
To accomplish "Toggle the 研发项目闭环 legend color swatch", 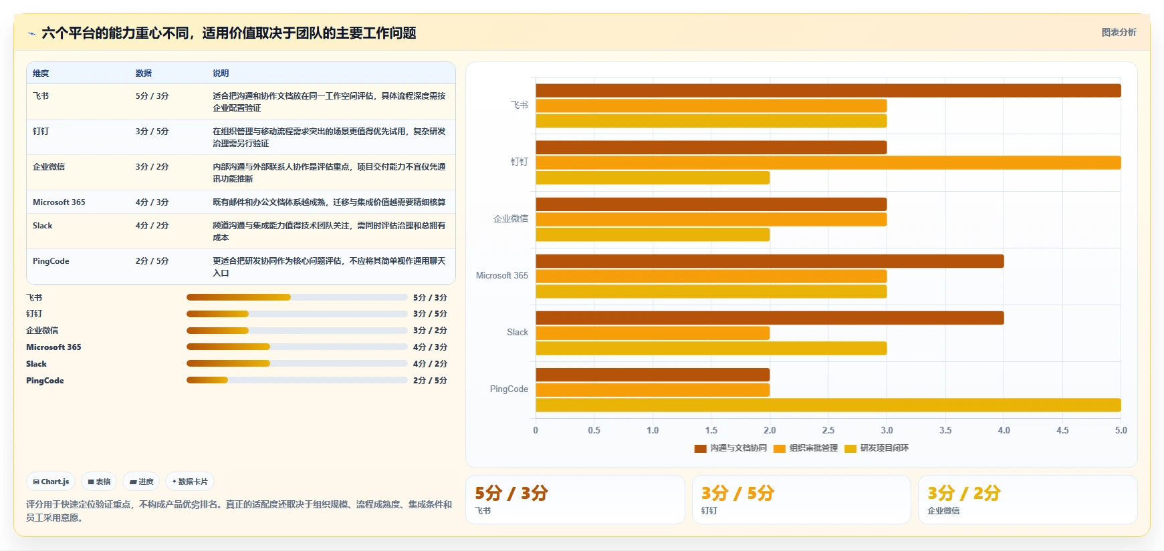I will click(x=850, y=448).
